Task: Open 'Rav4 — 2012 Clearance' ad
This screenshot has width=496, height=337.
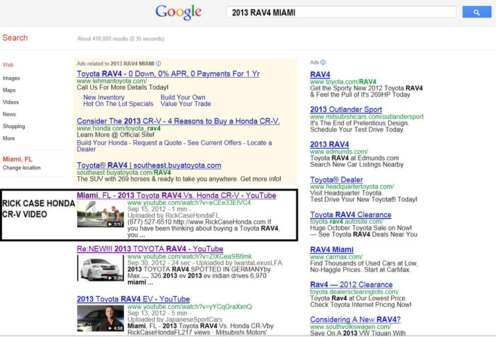Action: 351,285
